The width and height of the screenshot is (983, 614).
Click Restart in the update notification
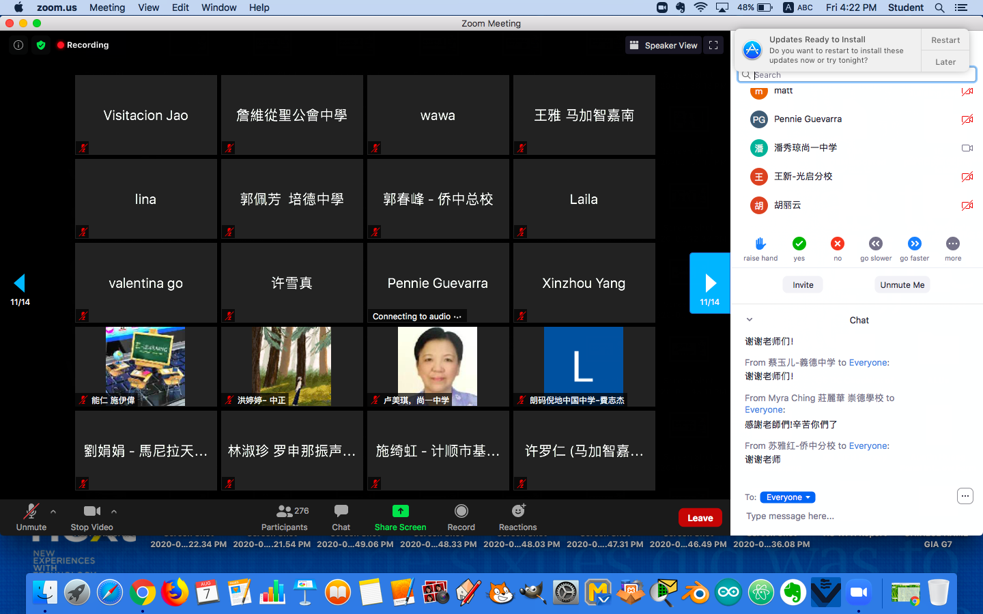945,40
